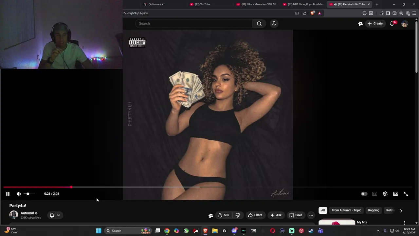Open YouTube account avatar menu
The image size is (419, 236).
point(405,24)
